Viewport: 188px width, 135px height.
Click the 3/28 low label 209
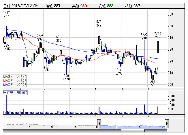67,75
